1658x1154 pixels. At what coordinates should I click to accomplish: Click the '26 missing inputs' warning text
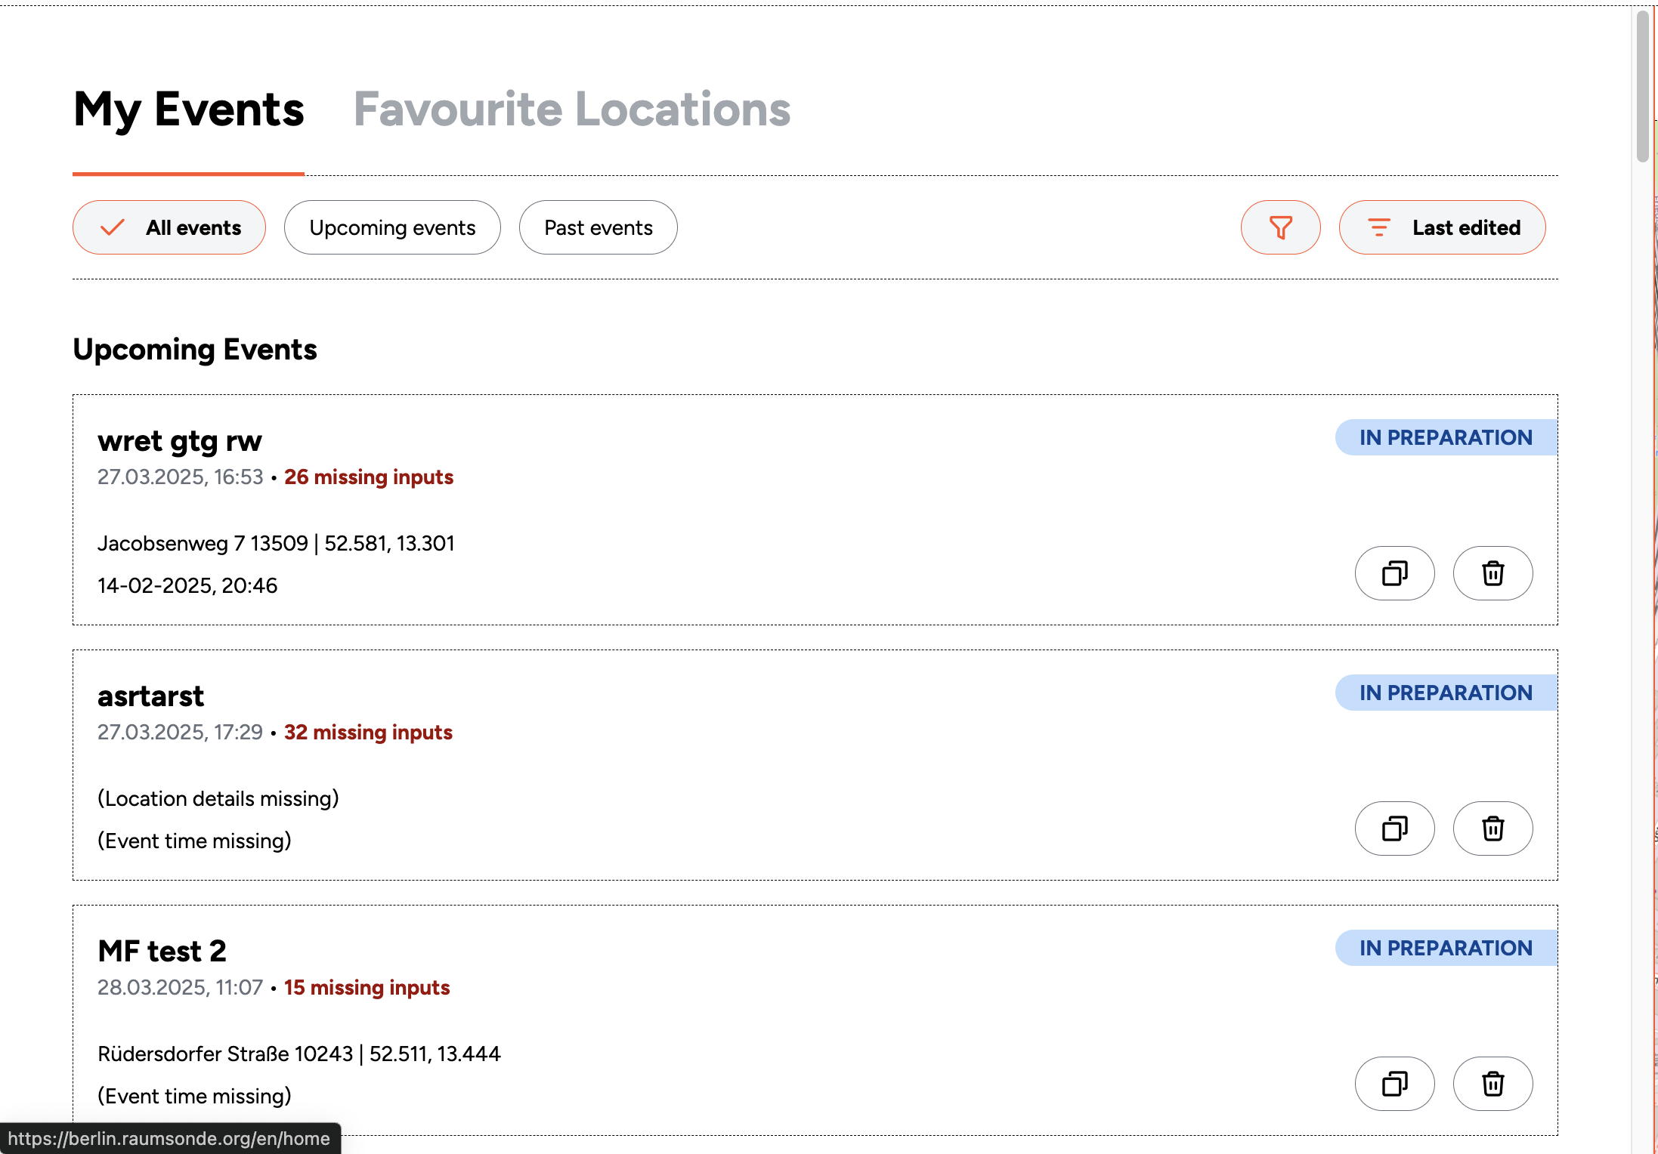[x=368, y=477]
